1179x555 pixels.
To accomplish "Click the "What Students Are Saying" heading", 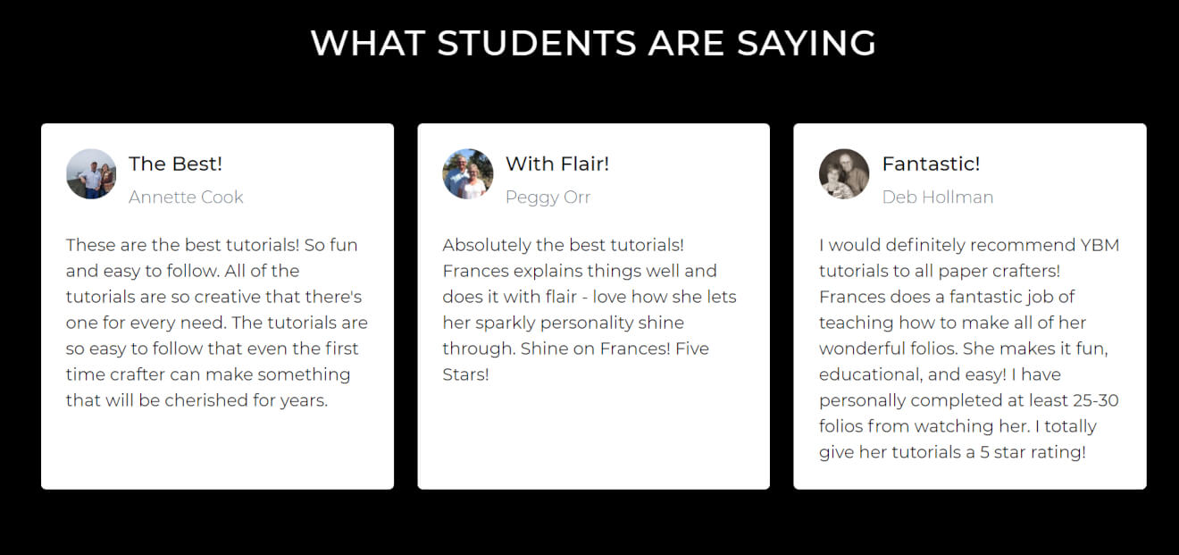I will click(593, 43).
